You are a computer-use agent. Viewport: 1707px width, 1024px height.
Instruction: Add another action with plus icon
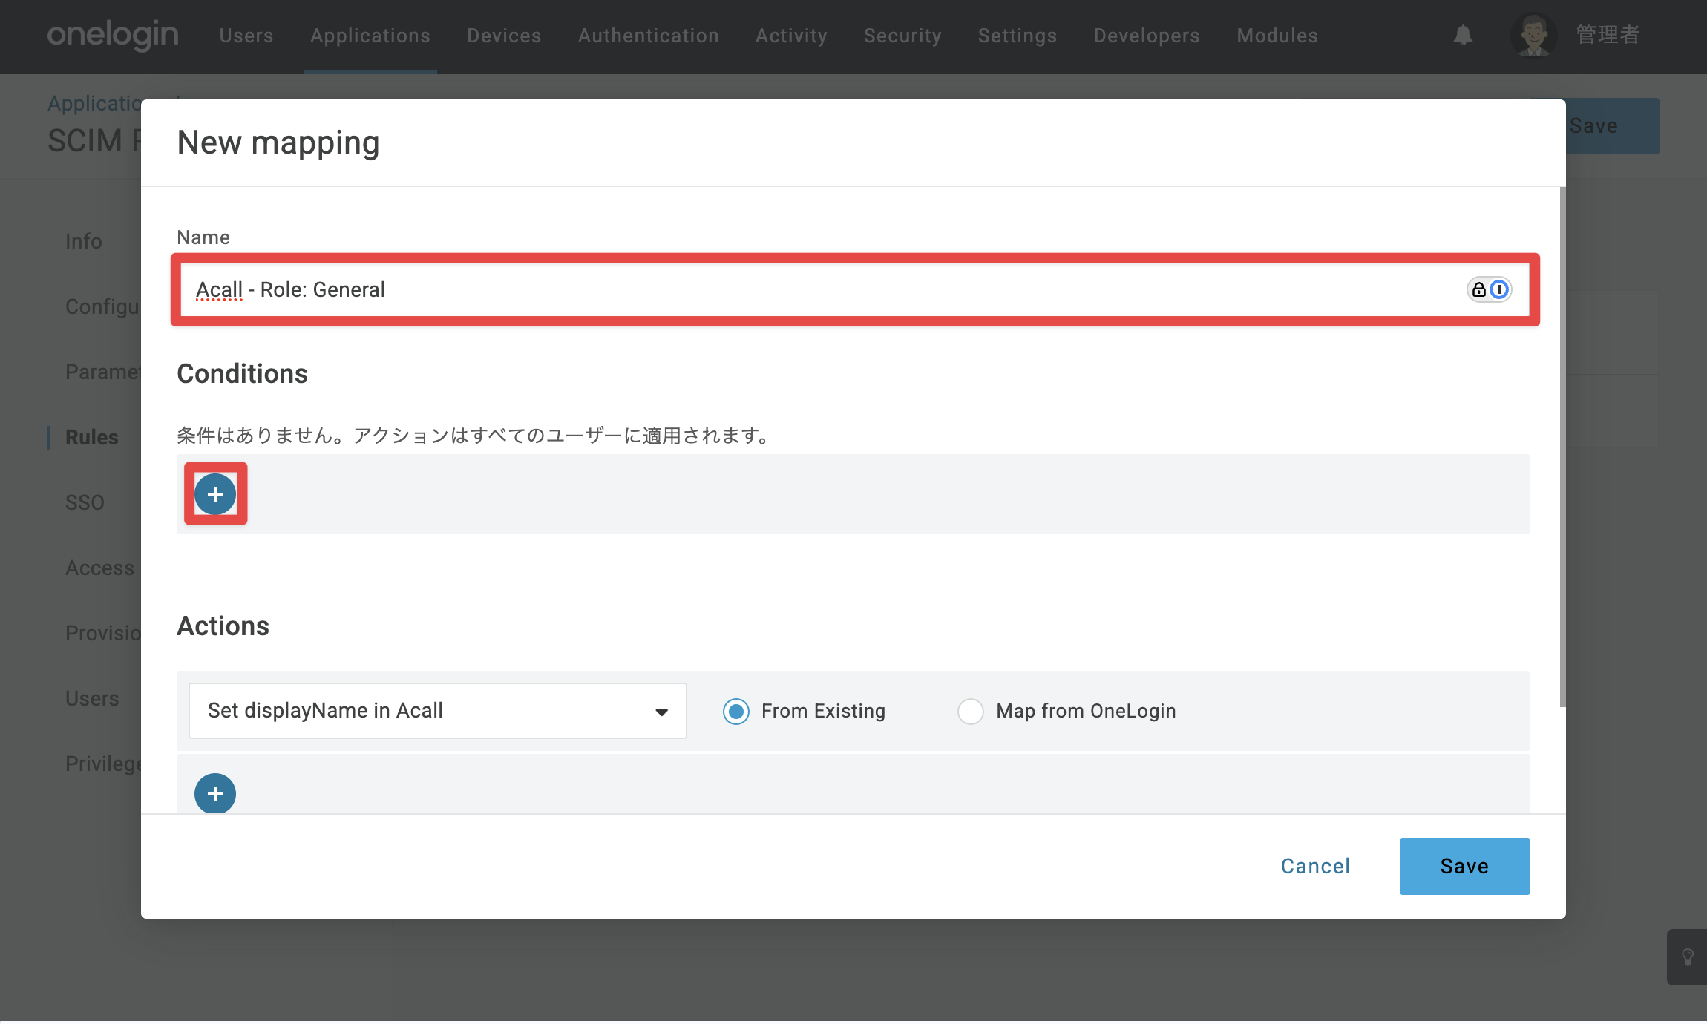click(x=215, y=794)
